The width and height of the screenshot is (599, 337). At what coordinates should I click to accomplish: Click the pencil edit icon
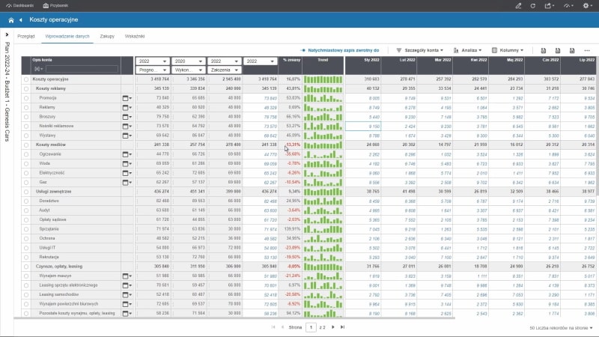518,6
